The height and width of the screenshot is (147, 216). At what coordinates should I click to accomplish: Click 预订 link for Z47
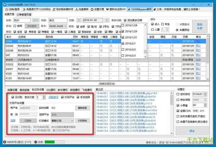point(198,55)
